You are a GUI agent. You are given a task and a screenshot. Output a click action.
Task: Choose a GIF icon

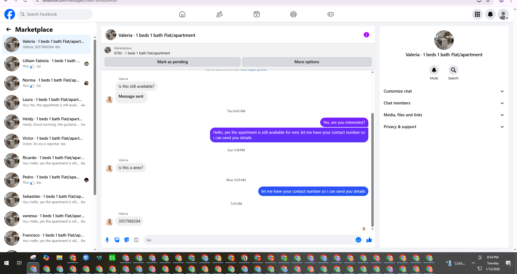[x=136, y=240]
